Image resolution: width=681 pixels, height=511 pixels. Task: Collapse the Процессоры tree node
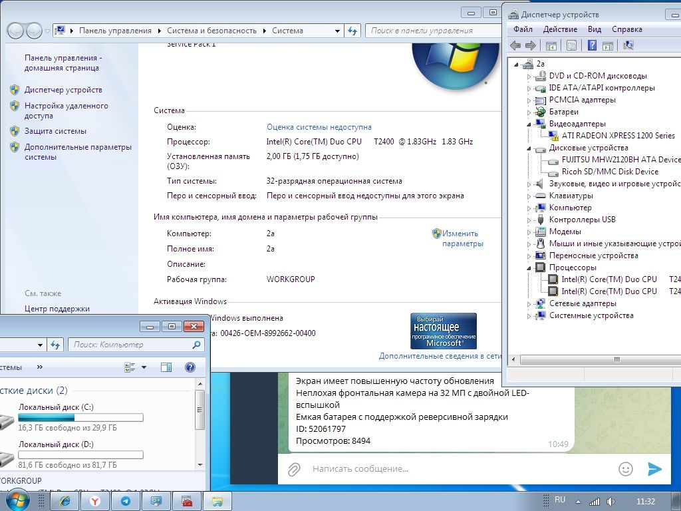(529, 268)
